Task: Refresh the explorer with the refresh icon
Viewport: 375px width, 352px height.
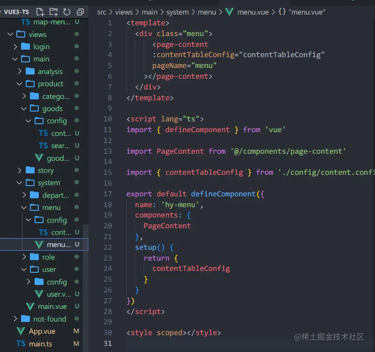Action: point(67,12)
